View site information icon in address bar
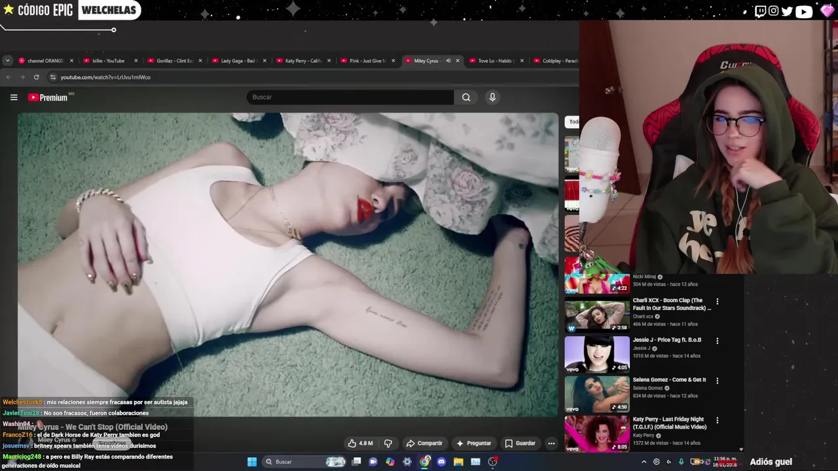The image size is (838, 471). pyautogui.click(x=53, y=77)
